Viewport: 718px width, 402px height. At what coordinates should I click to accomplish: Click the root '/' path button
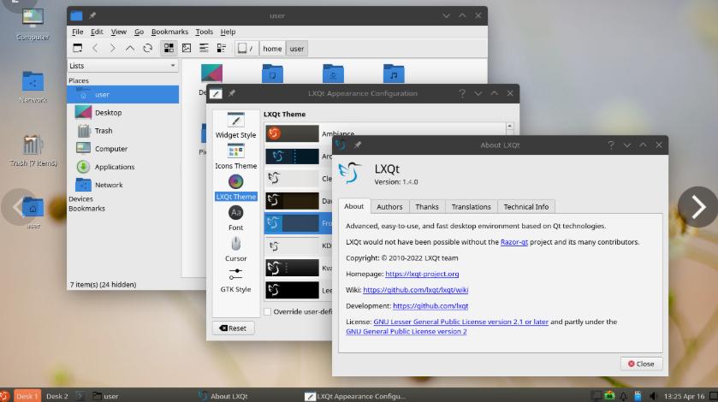point(246,49)
